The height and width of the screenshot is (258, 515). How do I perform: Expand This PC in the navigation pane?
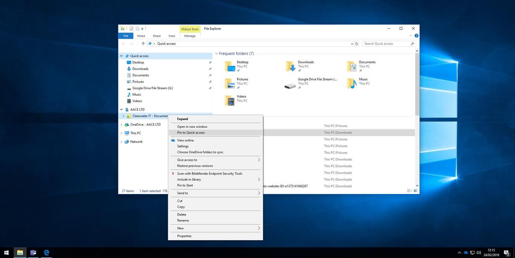coord(121,133)
